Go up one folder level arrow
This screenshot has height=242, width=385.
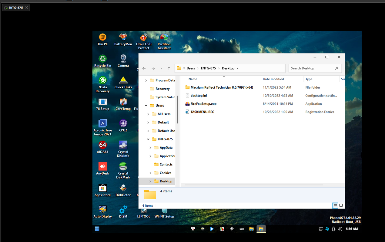(x=169, y=68)
